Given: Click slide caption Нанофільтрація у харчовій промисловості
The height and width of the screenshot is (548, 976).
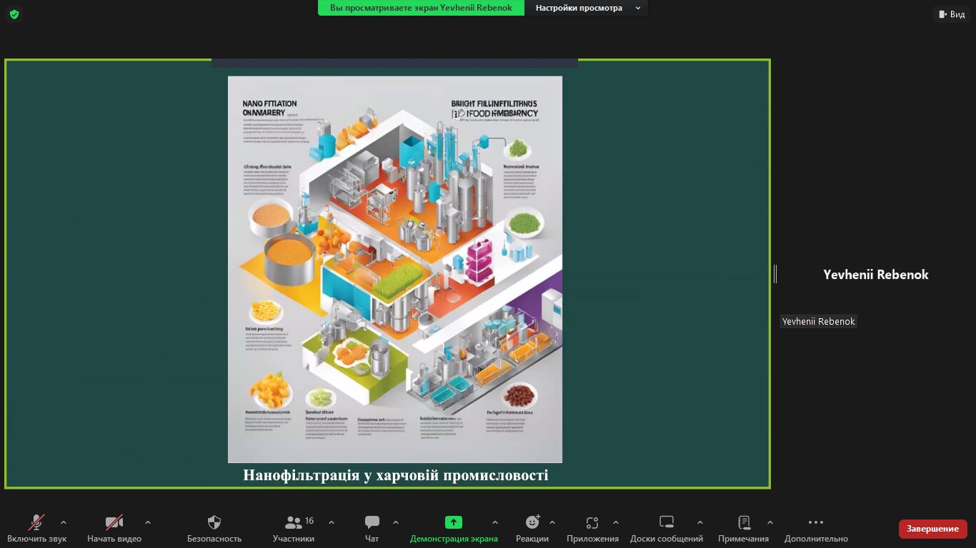Looking at the screenshot, I should (396, 475).
